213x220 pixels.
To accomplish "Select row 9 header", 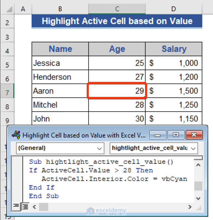I will tap(7, 118).
